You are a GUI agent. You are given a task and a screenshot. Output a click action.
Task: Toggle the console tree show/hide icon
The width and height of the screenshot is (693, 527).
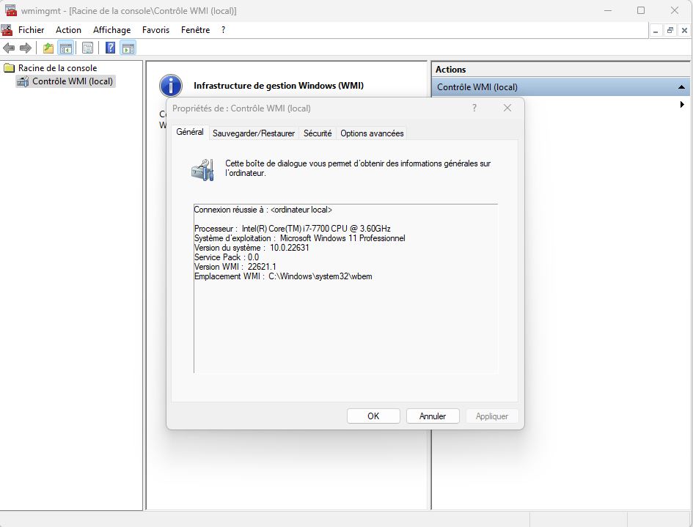point(66,48)
